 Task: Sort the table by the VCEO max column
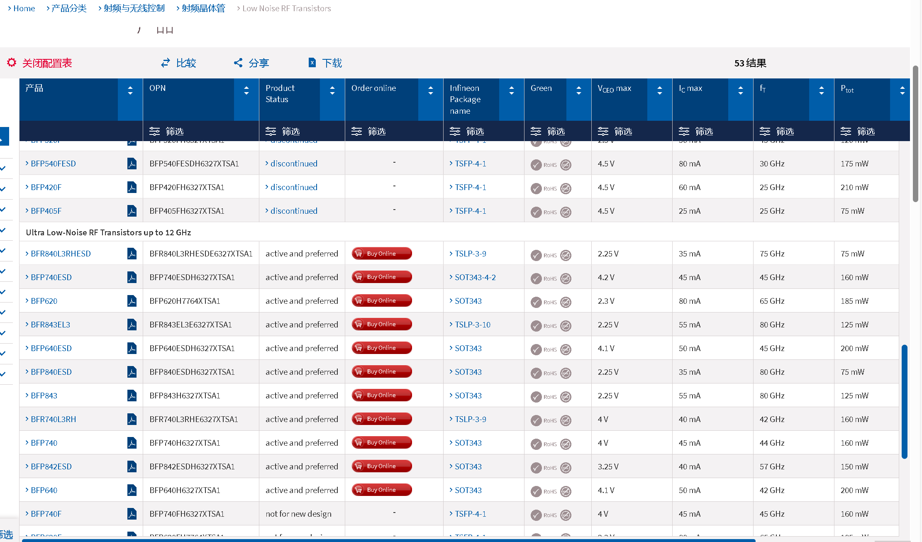(659, 90)
